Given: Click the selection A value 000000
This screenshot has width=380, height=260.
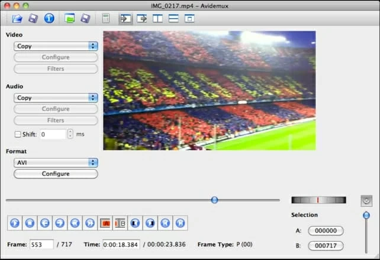Looking at the screenshot, I should [x=326, y=231].
